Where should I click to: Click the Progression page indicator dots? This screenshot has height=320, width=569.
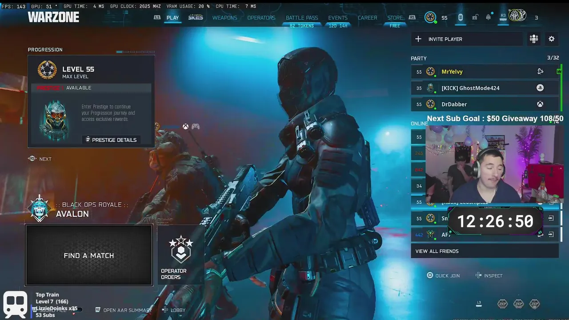click(136, 52)
